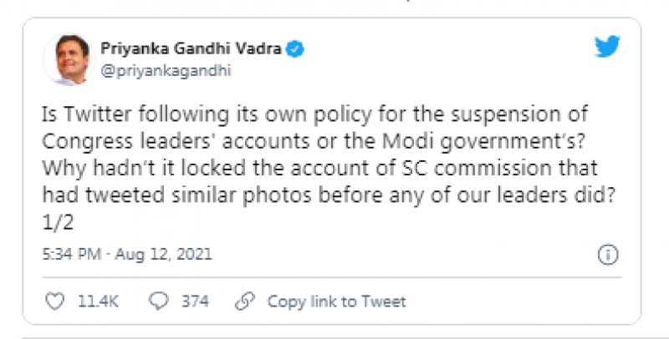Like the tweet with the heart icon

(55, 301)
